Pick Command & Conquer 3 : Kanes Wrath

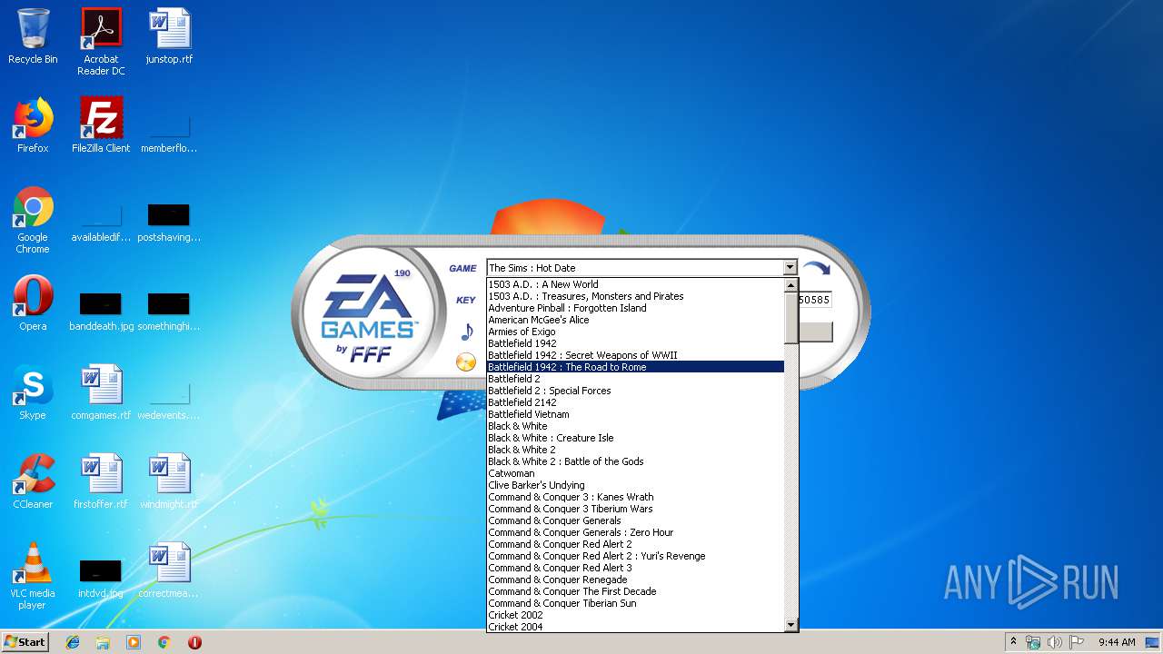pyautogui.click(x=635, y=497)
